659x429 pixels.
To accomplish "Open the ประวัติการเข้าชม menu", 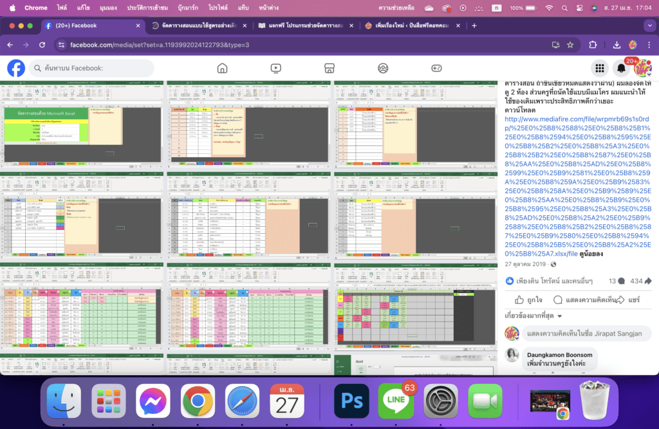I will (147, 8).
